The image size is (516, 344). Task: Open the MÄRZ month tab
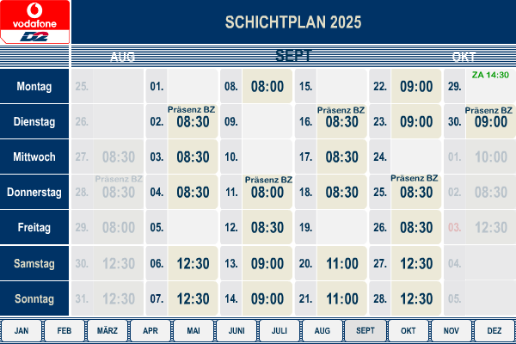(x=107, y=330)
